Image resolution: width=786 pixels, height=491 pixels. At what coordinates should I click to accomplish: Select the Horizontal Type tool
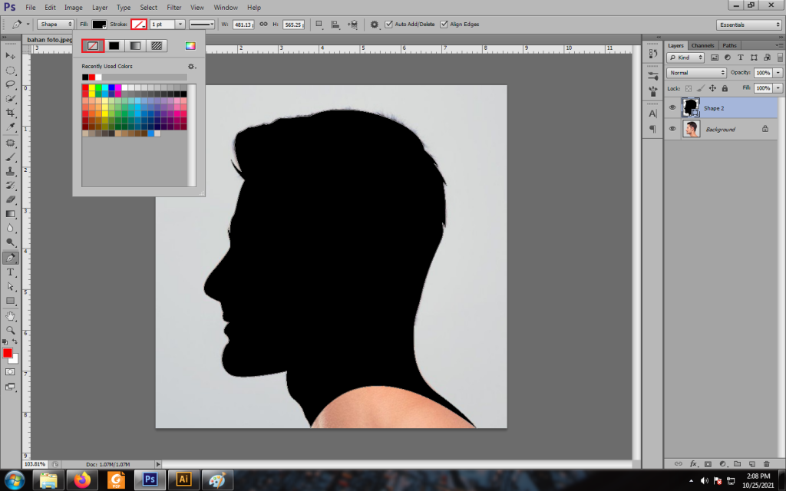tap(11, 272)
